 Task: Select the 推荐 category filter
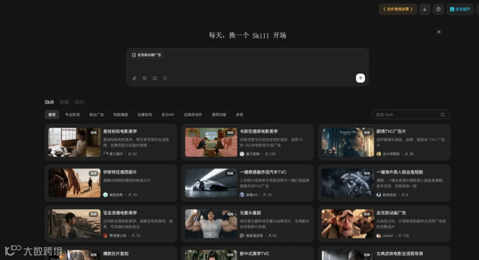[52, 115]
